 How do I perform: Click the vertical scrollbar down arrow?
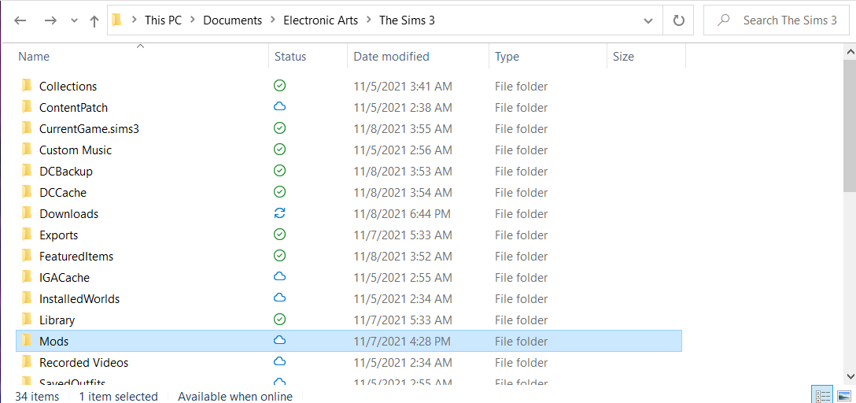[850, 376]
